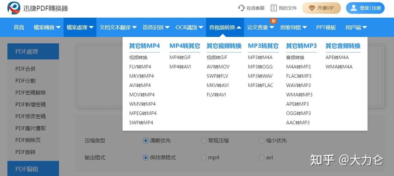Select FLAC转MP3 menu entry
The image size is (394, 176).
(299, 76)
